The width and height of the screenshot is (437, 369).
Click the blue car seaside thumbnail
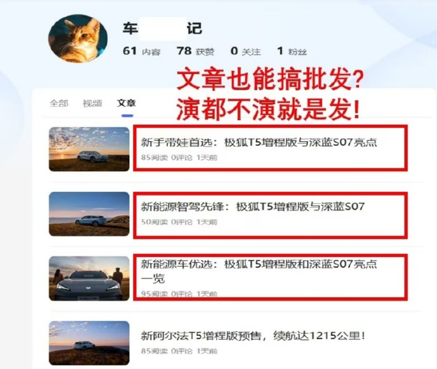click(89, 214)
